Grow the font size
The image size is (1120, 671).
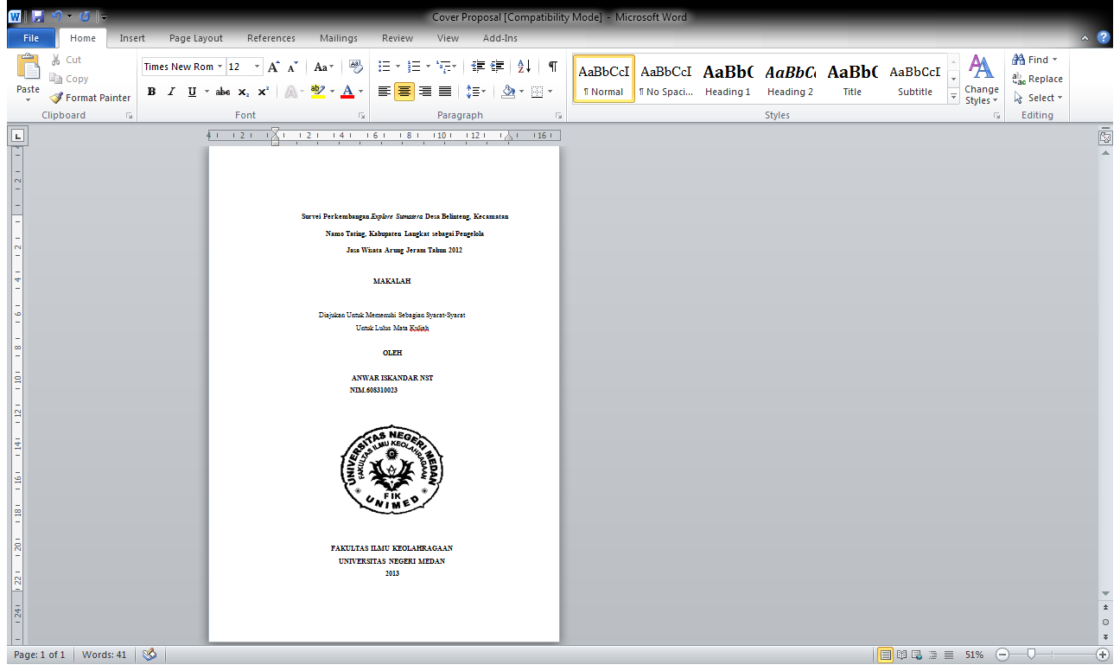pos(274,67)
